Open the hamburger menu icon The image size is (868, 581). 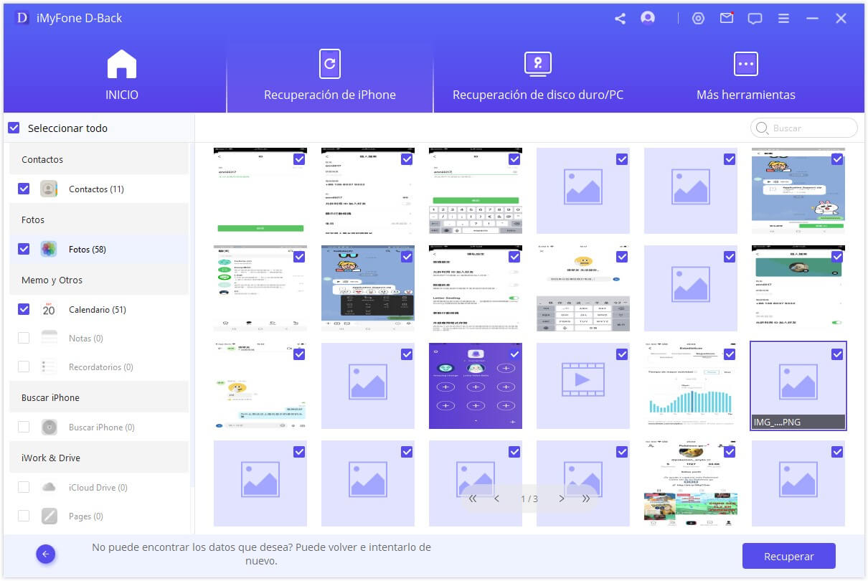[x=783, y=19]
